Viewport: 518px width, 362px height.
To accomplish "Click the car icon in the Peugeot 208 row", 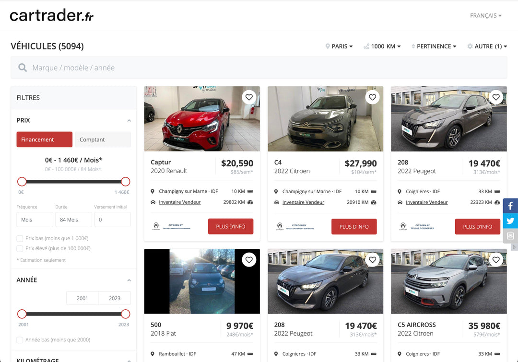I will click(x=400, y=202).
